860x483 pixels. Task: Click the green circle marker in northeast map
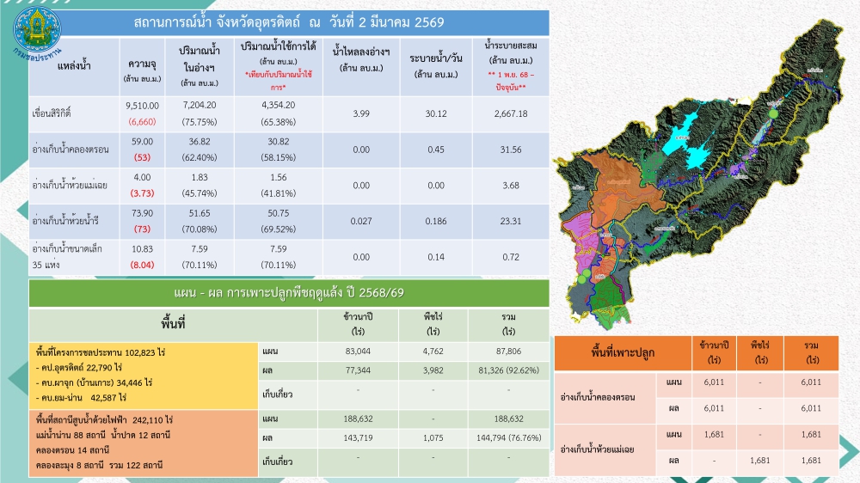coord(775,113)
